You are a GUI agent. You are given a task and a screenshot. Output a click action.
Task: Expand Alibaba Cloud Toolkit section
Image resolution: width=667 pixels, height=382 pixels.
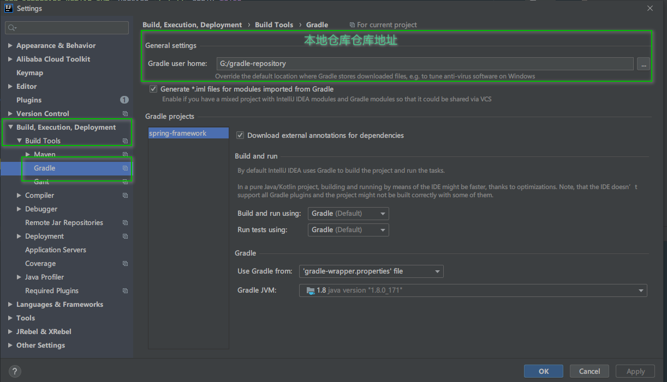coord(10,59)
